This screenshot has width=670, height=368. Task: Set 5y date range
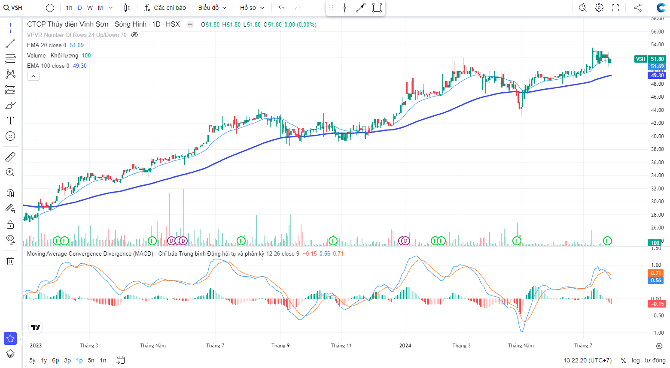pyautogui.click(x=32, y=360)
